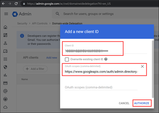The height and width of the screenshot is (113, 159).
Task: Click the blue info icon in banner
Action: 22,36
